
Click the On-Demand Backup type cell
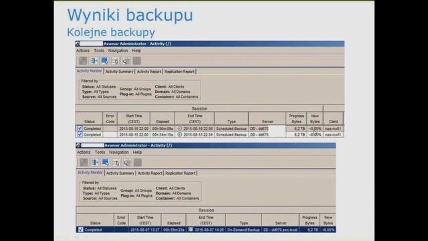tap(243, 230)
